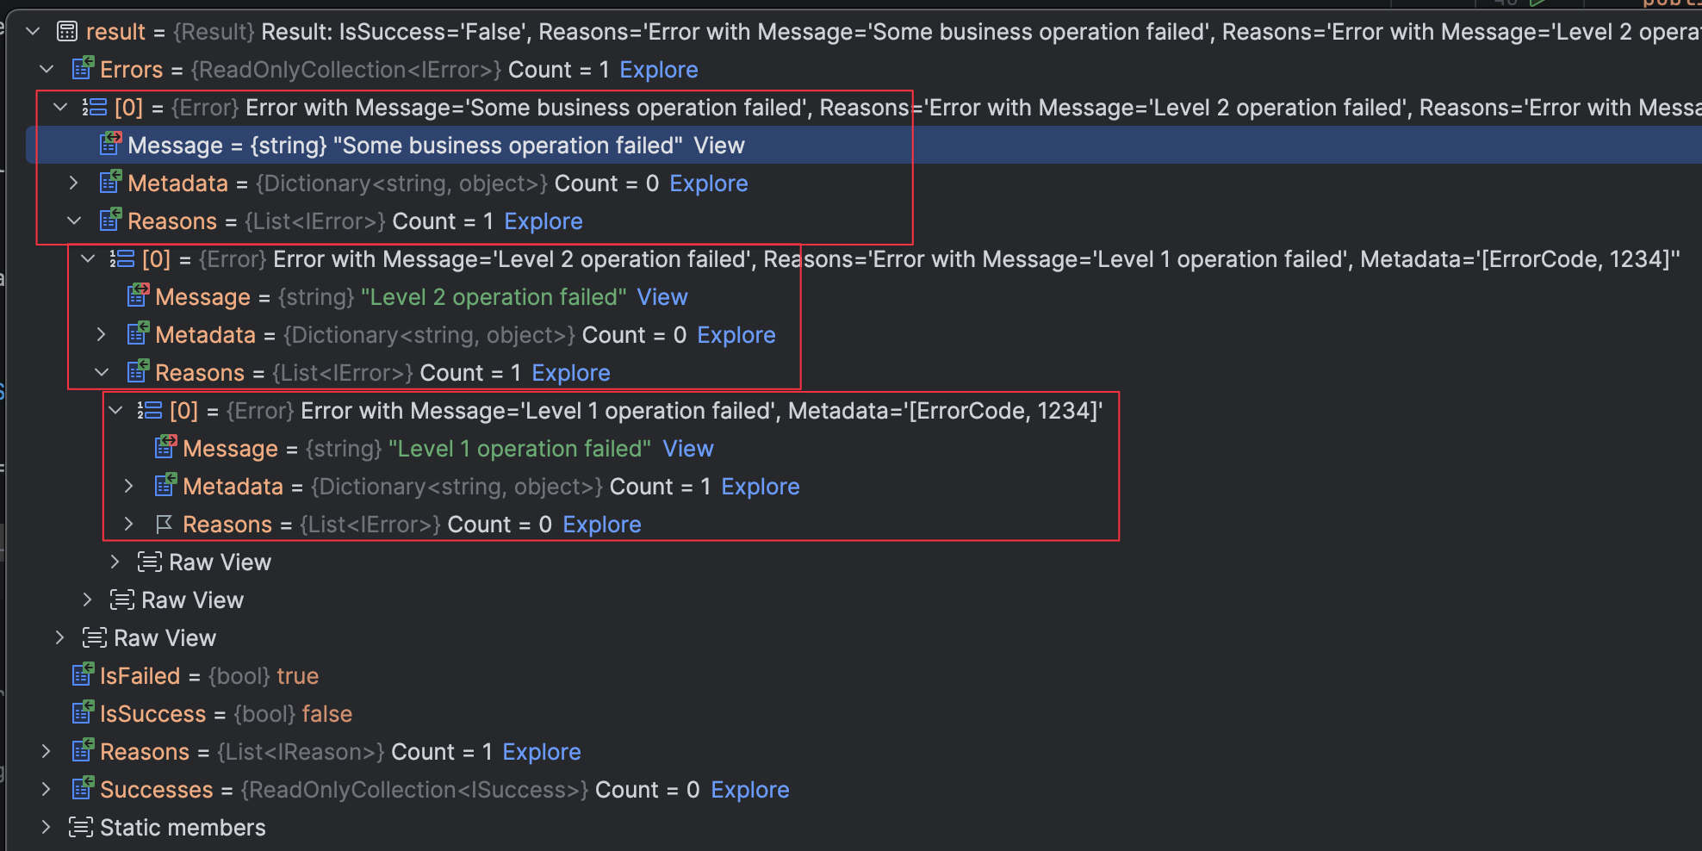The width and height of the screenshot is (1702, 851).
Task: Click the result variable icon at top
Action: [x=66, y=32]
